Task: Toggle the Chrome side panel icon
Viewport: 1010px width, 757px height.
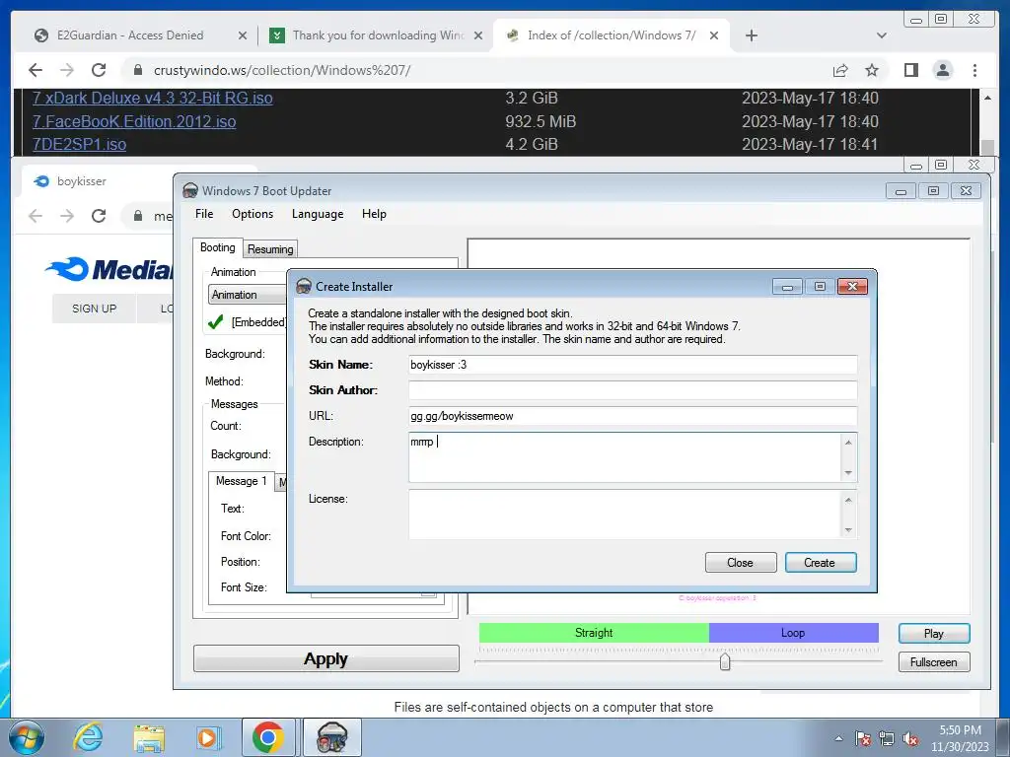Action: 910,70
